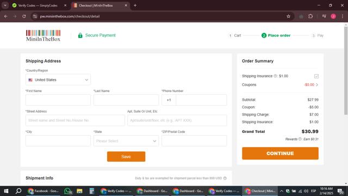Click the duty and tax info icon
This screenshot has height=196, width=348.
225,178
